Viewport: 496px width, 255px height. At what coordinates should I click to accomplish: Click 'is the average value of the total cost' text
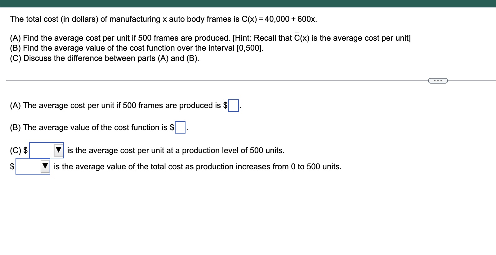tap(198, 167)
